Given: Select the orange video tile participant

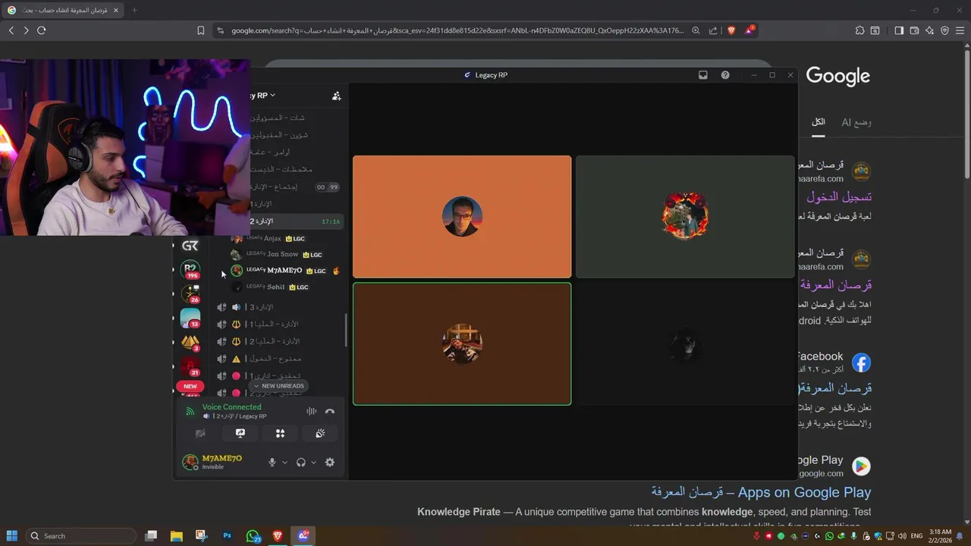Looking at the screenshot, I should [462, 217].
